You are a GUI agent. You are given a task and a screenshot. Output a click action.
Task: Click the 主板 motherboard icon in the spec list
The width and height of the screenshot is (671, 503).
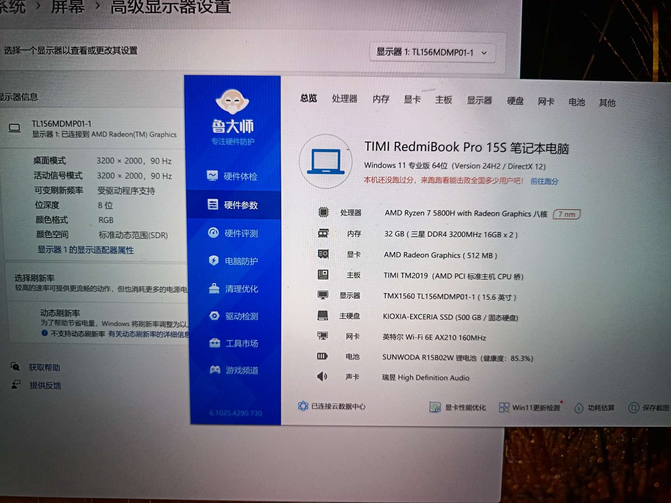(323, 274)
